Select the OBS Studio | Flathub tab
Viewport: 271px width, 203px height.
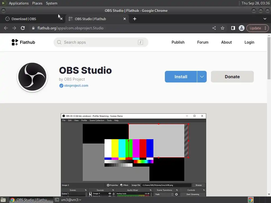(x=97, y=19)
